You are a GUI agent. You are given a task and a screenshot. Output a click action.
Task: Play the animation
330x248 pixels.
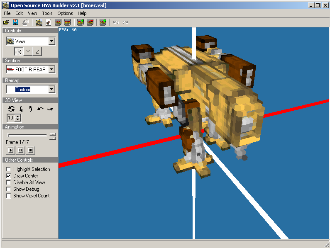tap(10, 150)
